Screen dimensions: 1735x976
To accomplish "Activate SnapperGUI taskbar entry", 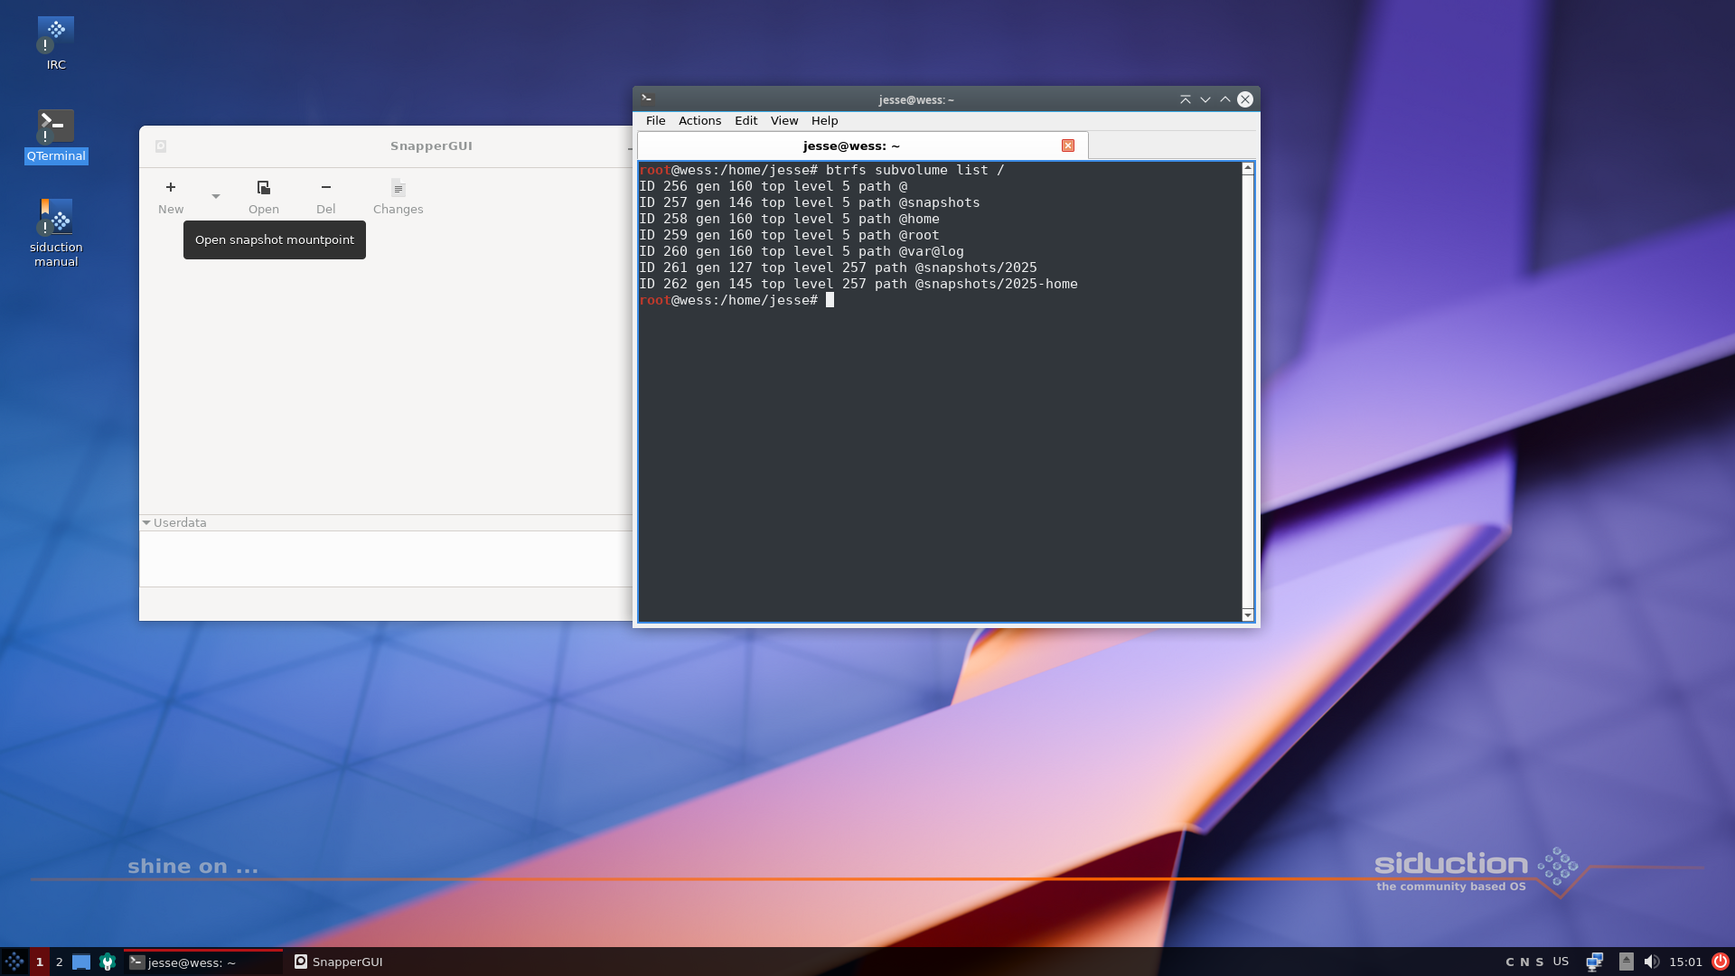I will (x=339, y=962).
